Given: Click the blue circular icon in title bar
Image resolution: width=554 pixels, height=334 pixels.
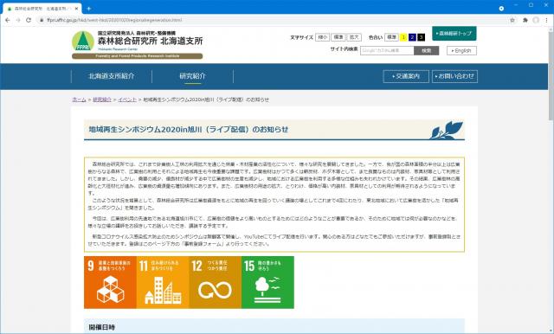Looking at the screenshot, I should [501, 8].
